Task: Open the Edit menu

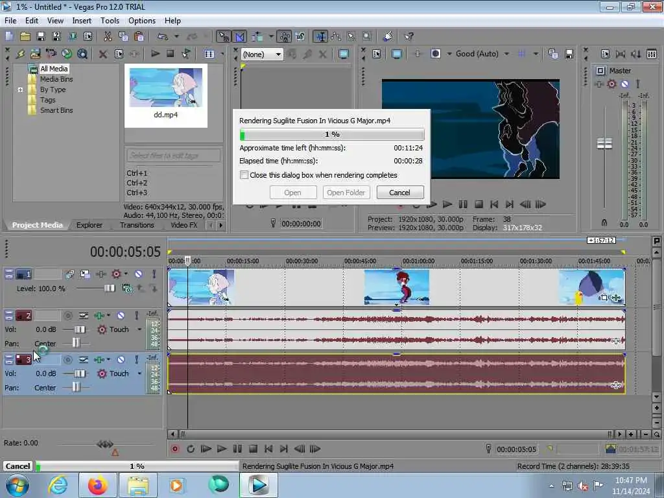Action: click(31, 20)
